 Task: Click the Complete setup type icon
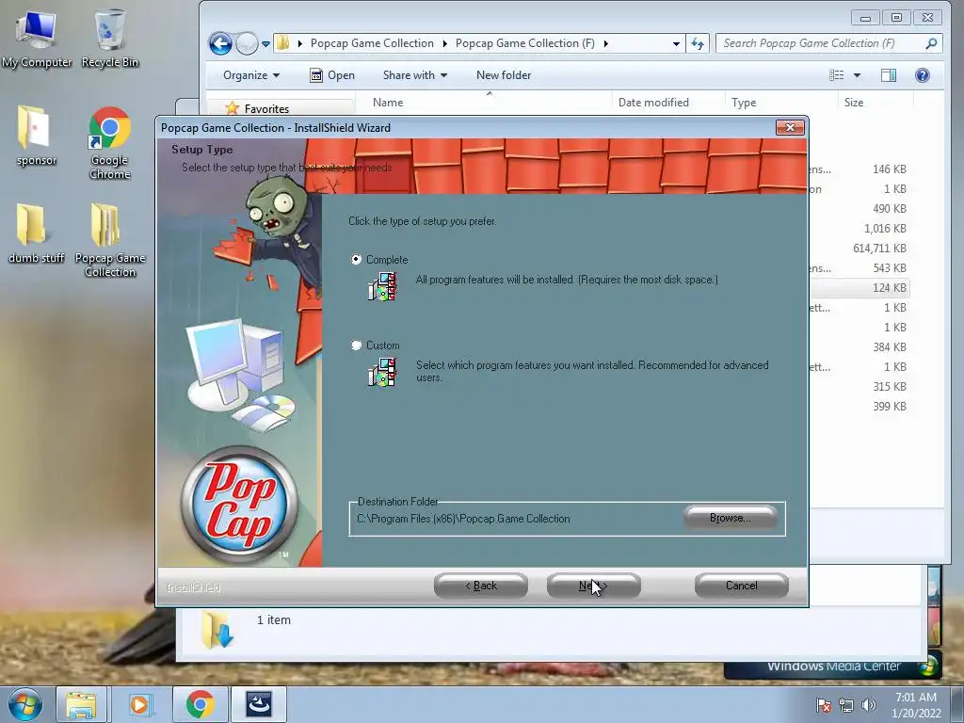382,286
